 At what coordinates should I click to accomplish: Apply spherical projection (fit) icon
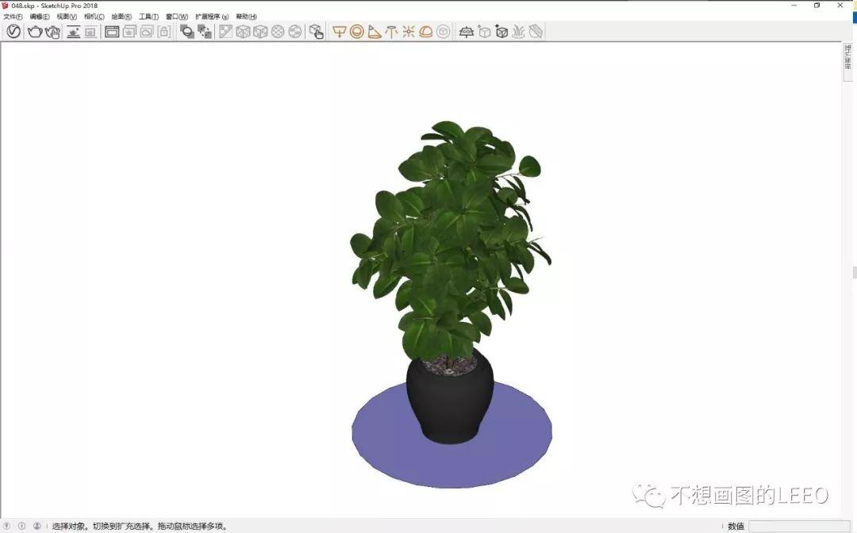(295, 32)
